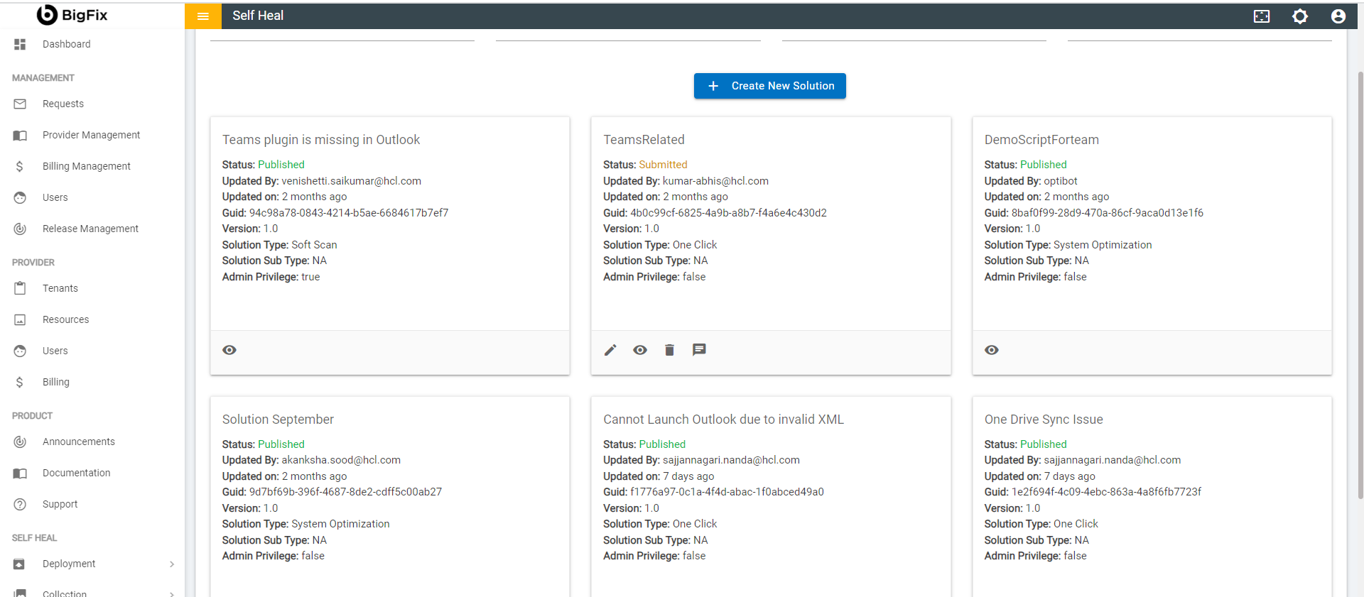Open TeamsRelated card title
The height and width of the screenshot is (597, 1364).
644,140
